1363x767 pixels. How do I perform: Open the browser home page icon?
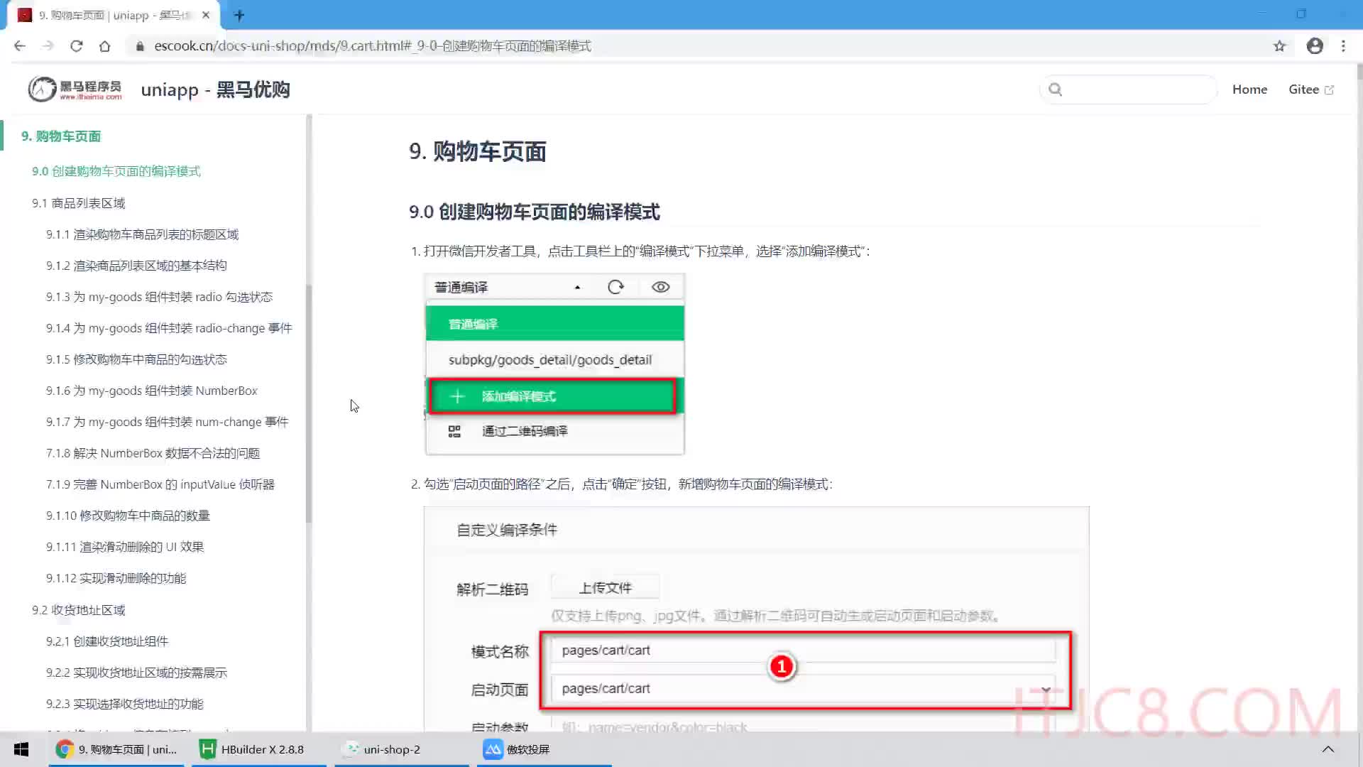click(105, 46)
